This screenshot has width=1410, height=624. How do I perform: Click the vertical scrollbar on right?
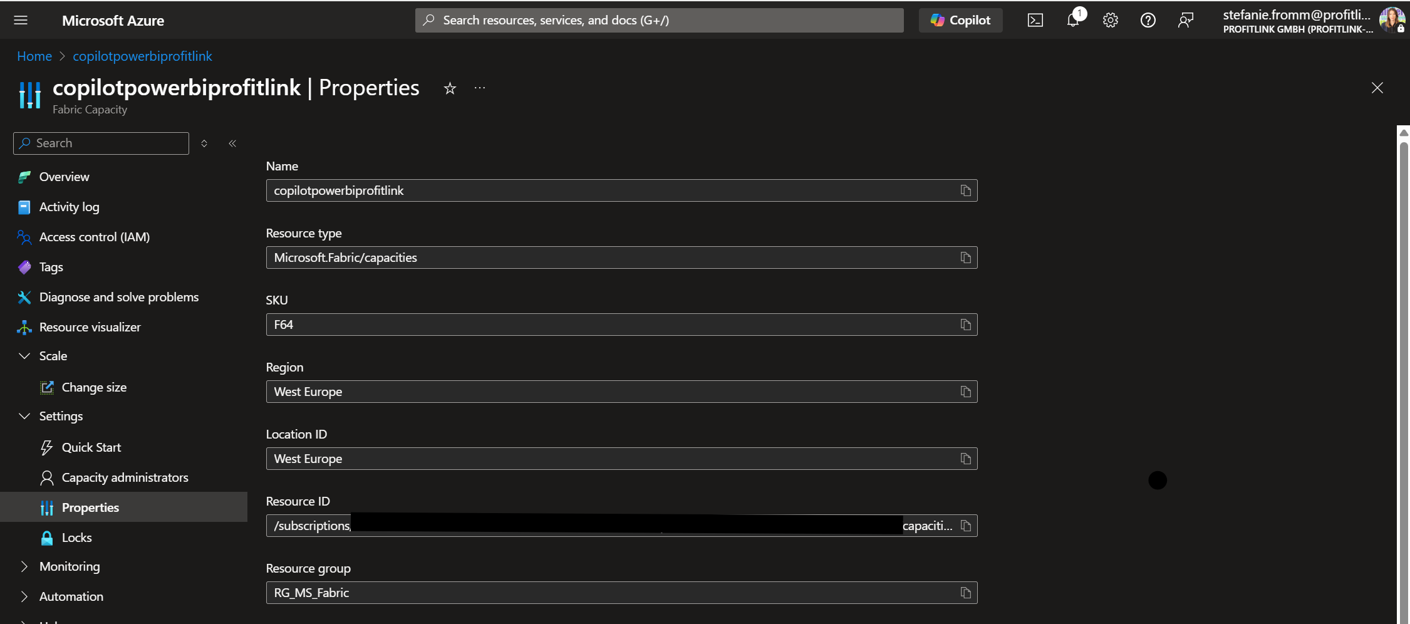[x=1404, y=382]
